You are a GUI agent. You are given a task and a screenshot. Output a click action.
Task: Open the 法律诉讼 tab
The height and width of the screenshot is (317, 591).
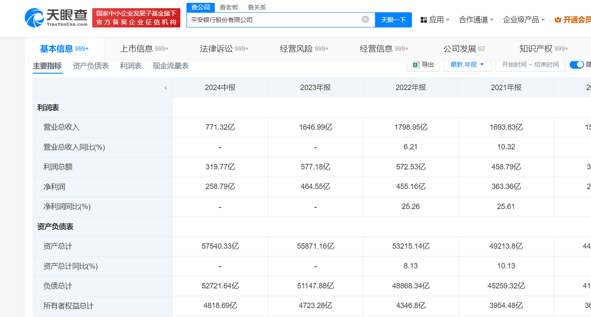tap(224, 49)
